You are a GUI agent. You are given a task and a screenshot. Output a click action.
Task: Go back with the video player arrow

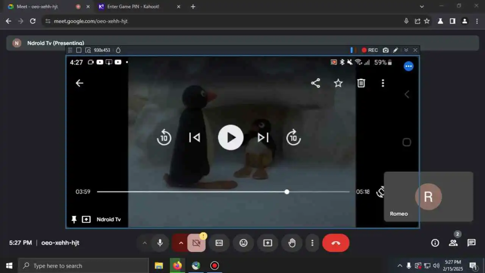click(79, 83)
